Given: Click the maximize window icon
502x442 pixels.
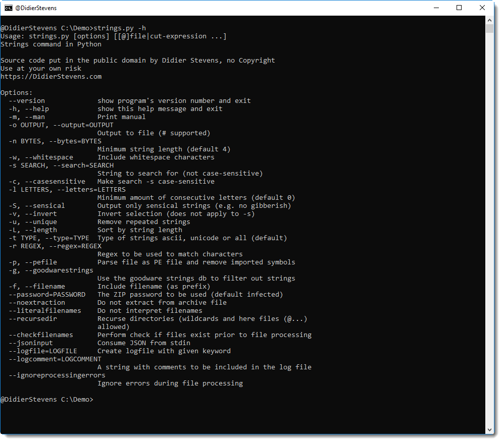Looking at the screenshot, I should coord(459,8).
